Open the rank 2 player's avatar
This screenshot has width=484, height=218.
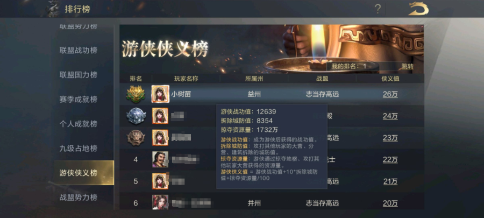point(160,116)
